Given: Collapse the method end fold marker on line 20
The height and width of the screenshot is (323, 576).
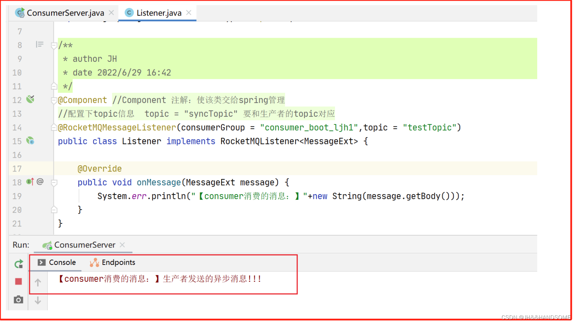Looking at the screenshot, I should click(54, 210).
